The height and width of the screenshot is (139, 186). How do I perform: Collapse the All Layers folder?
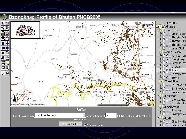point(157,26)
